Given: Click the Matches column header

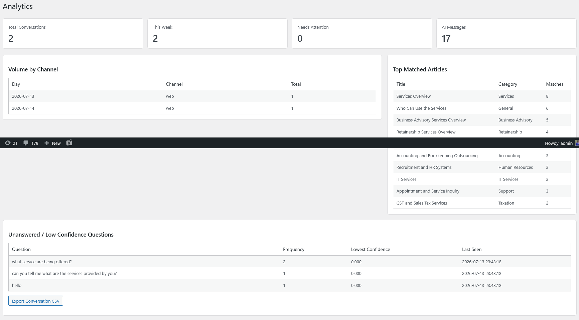Looking at the screenshot, I should 555,84.
